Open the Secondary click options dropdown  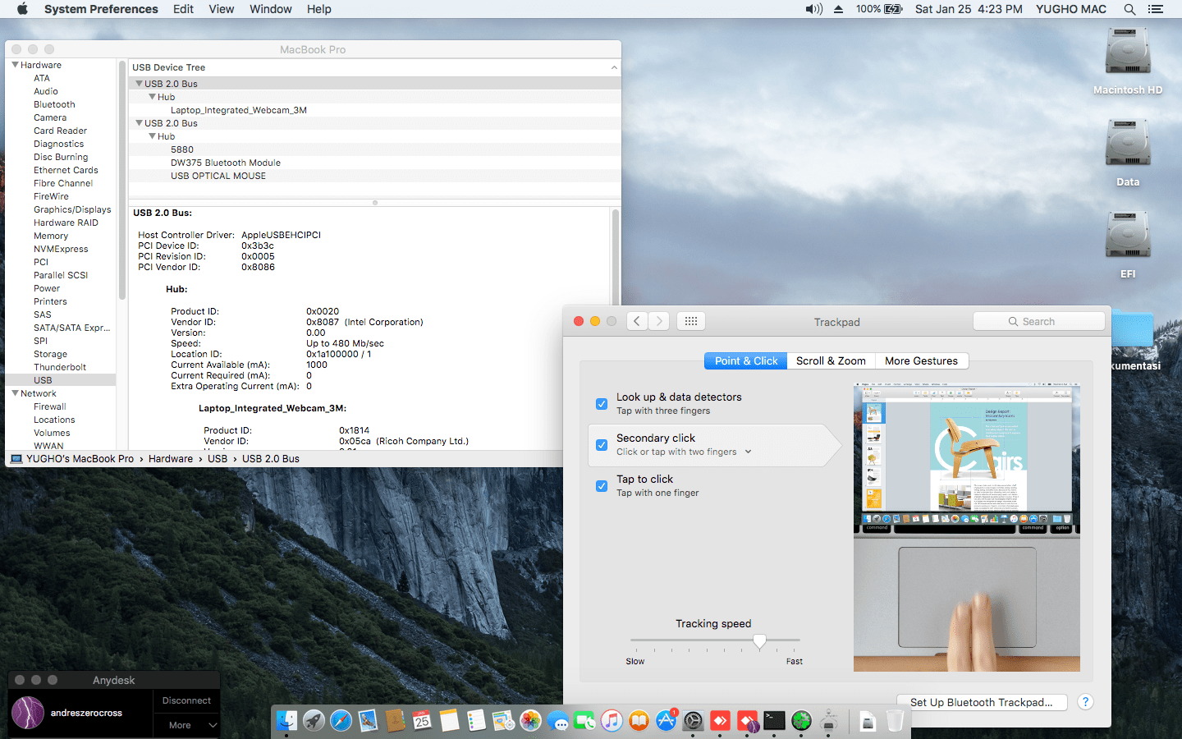coord(748,452)
